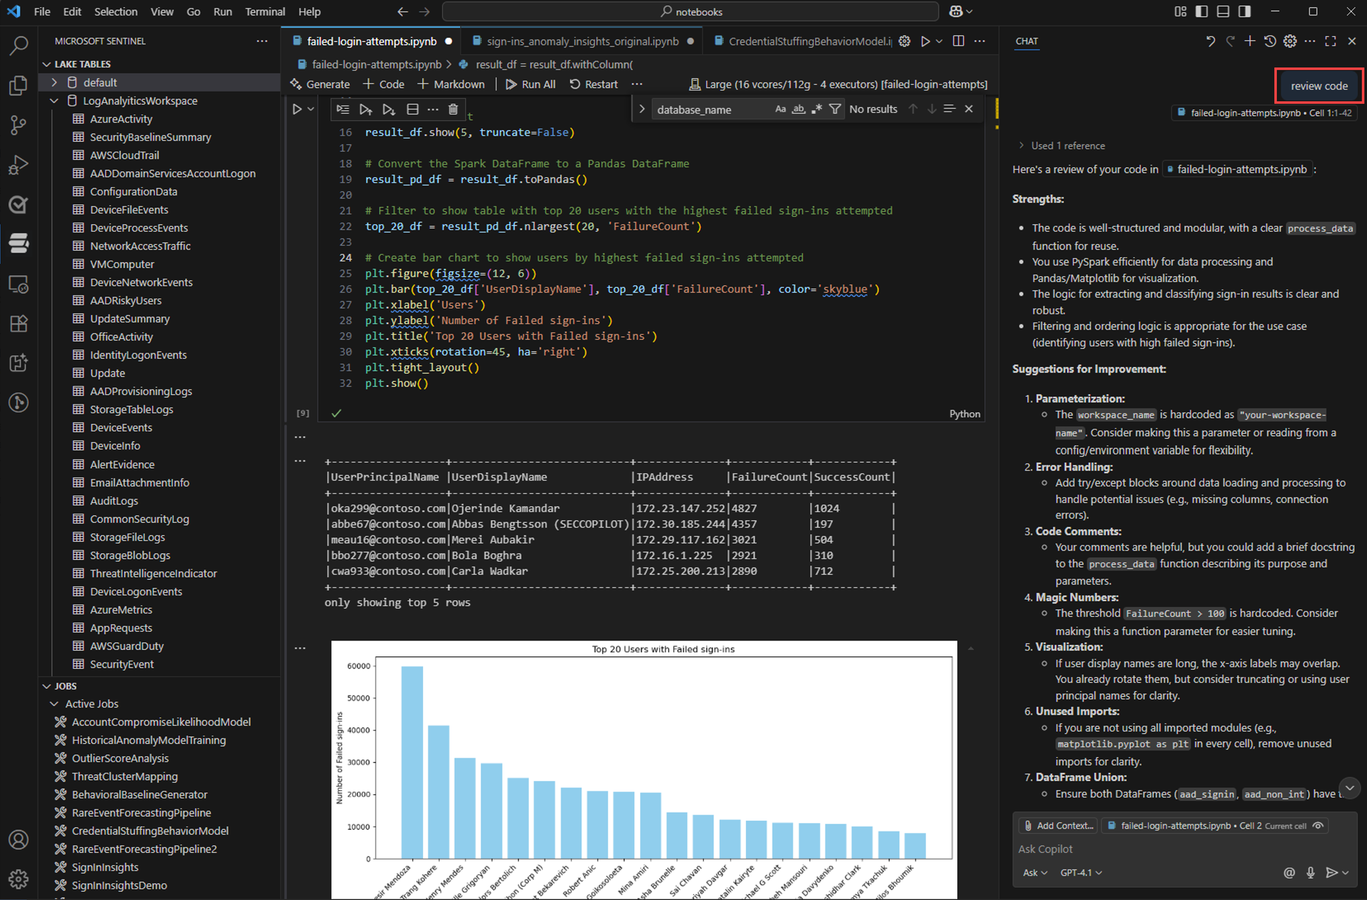Start a new chat with plus icon

[1250, 41]
